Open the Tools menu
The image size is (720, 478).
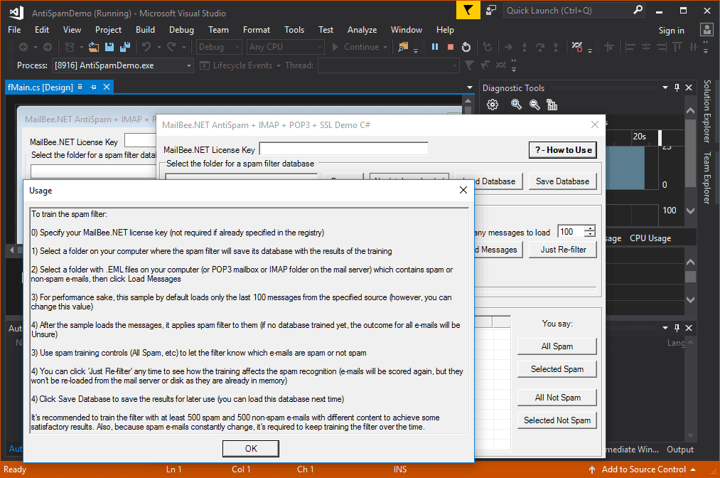click(294, 30)
